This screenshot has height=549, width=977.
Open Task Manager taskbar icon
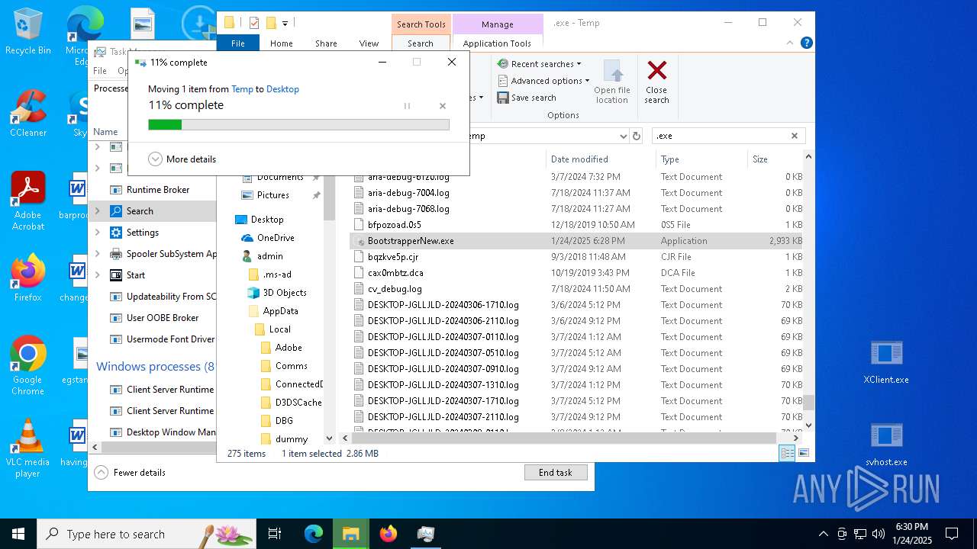click(x=425, y=534)
